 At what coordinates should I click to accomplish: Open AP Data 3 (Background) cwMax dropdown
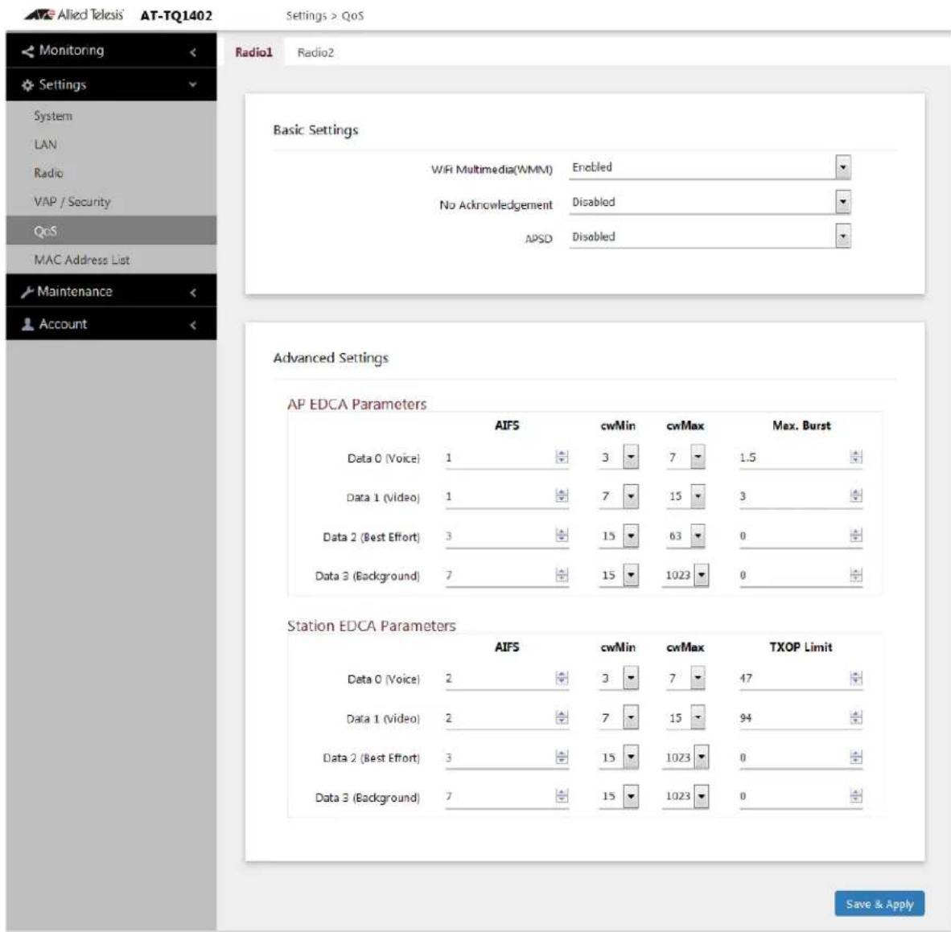(701, 575)
